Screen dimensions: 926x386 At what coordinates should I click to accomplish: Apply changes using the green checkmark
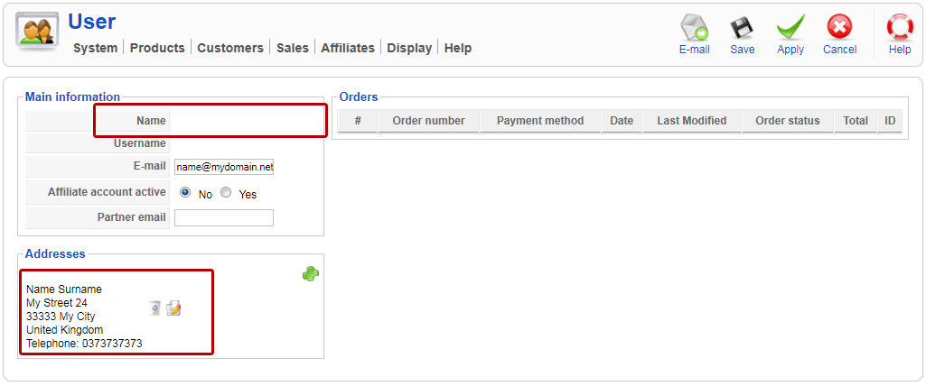coord(790,34)
